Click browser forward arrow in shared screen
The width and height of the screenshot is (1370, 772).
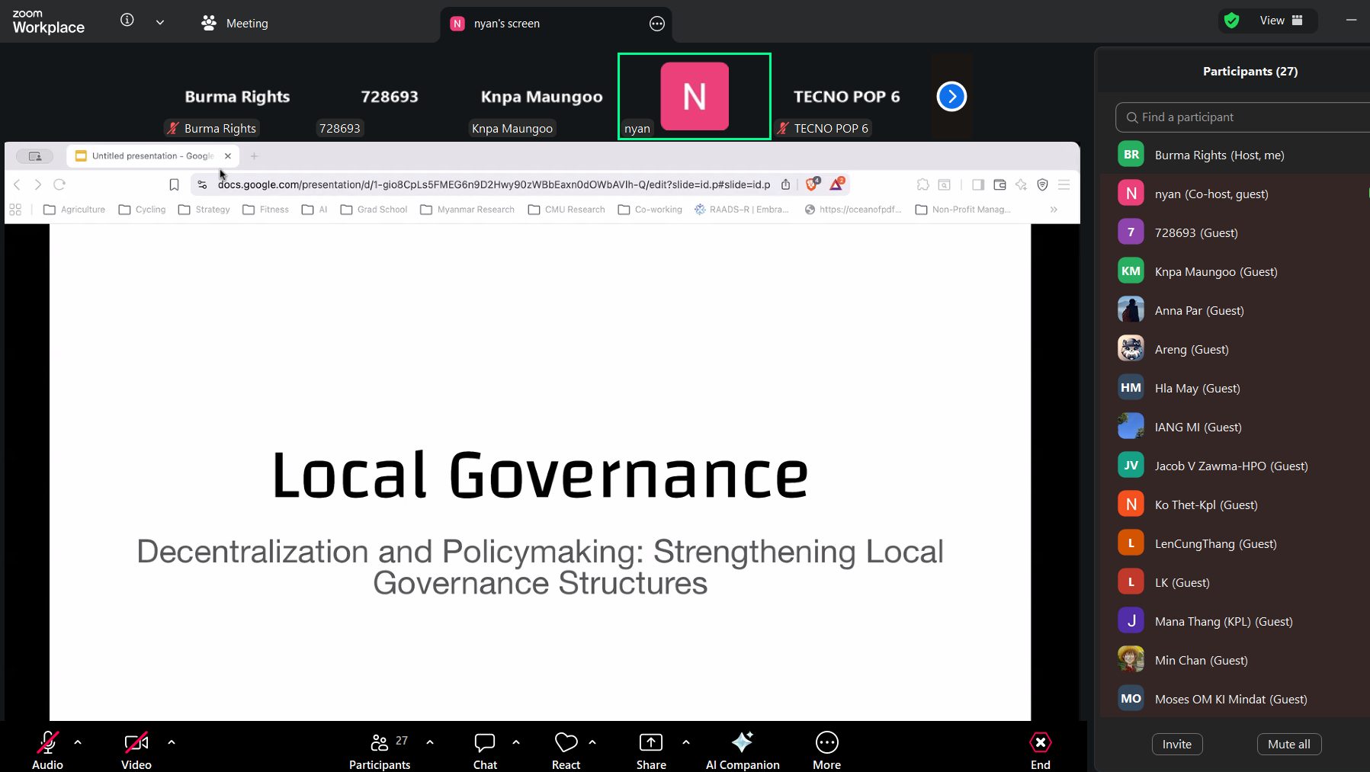(38, 184)
